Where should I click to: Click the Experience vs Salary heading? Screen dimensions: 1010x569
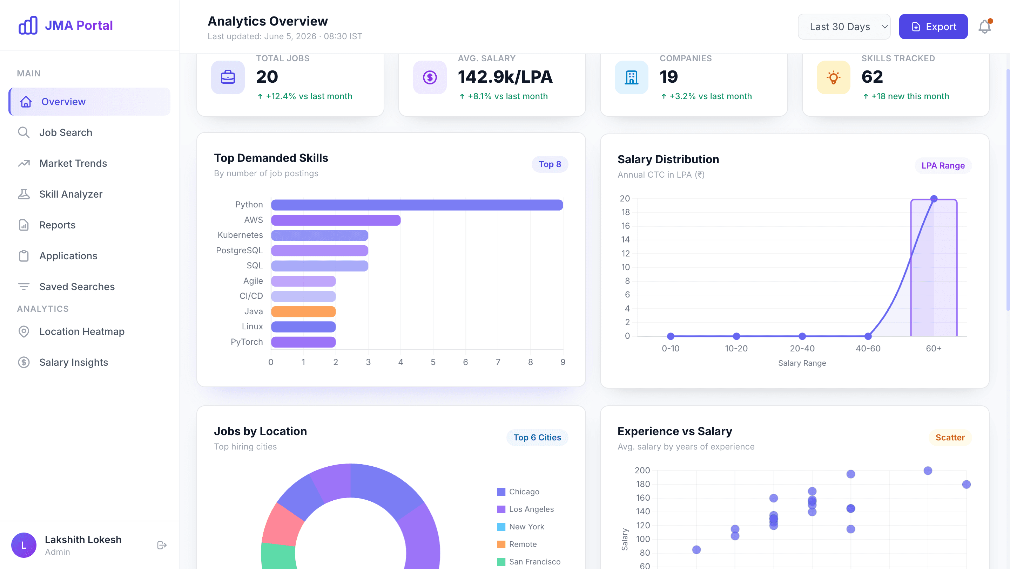click(674, 431)
